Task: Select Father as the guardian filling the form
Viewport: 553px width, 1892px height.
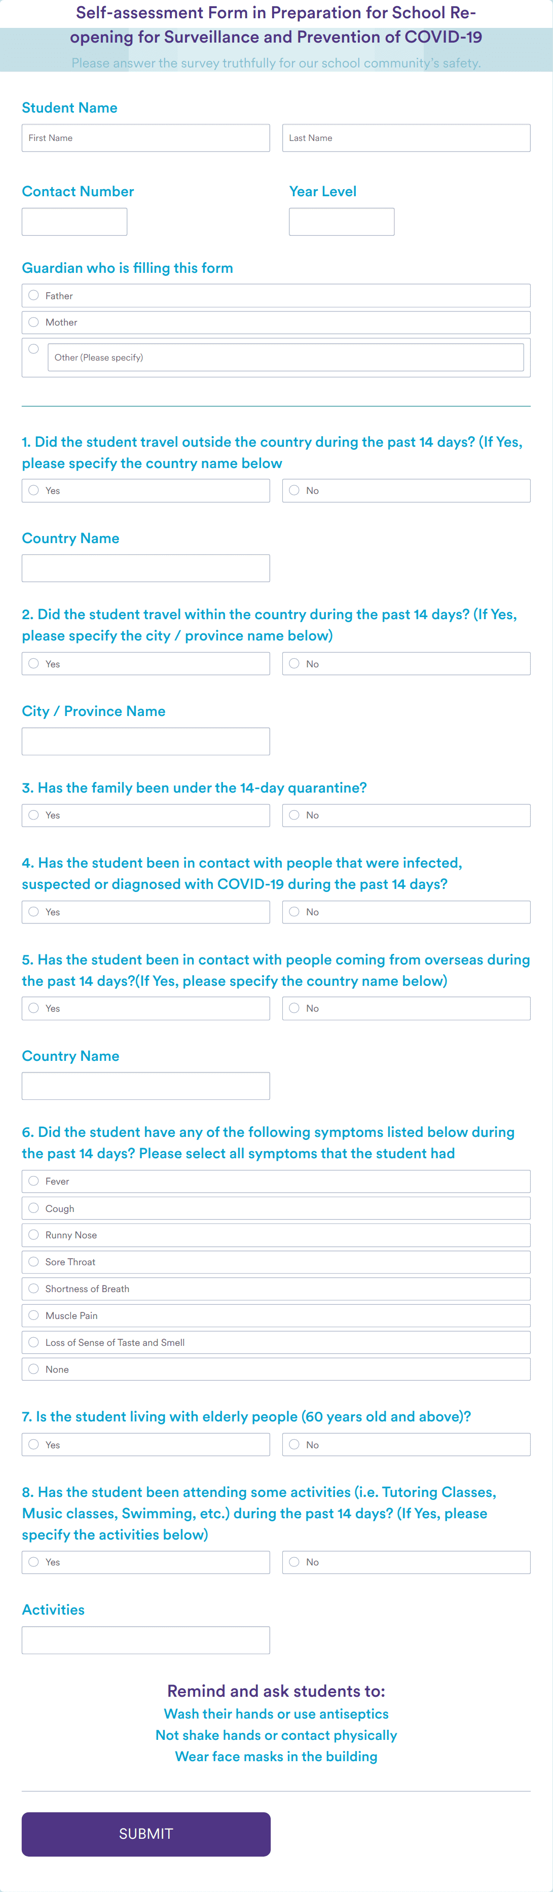Action: [34, 295]
